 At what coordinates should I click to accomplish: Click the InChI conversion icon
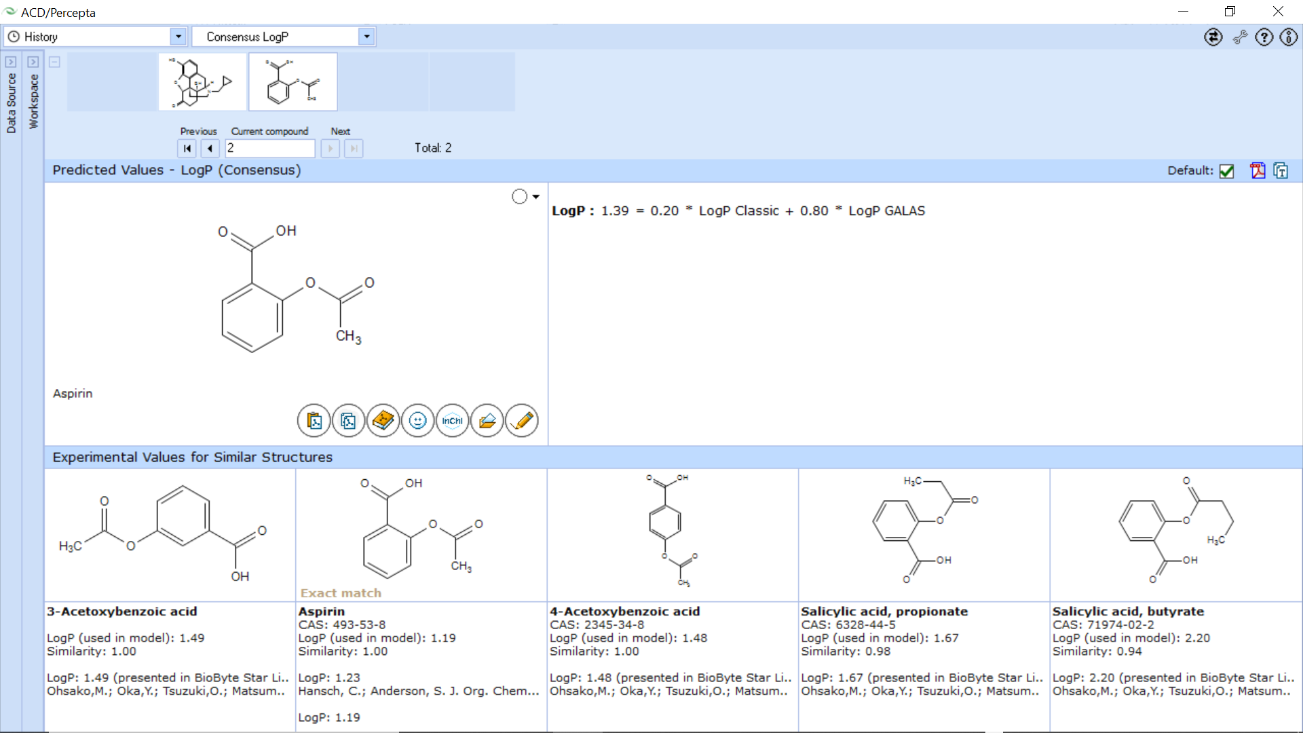(452, 421)
